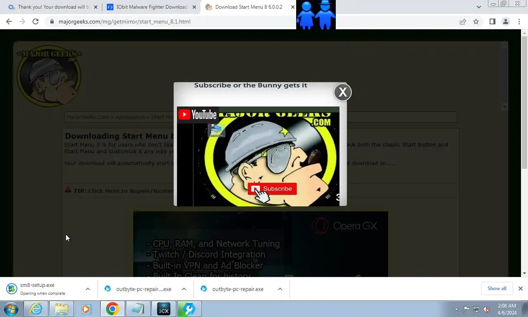This screenshot has width=528, height=317.
Task: Open sm8-setup.exe download item
Action: point(42,289)
